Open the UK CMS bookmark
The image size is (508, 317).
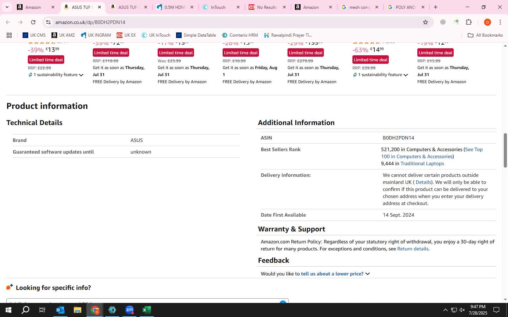(34, 35)
